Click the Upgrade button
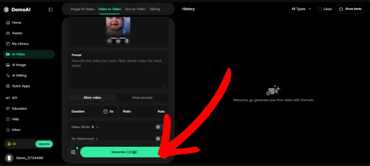Viewport: 370px width, 166px height. pyautogui.click(x=44, y=144)
